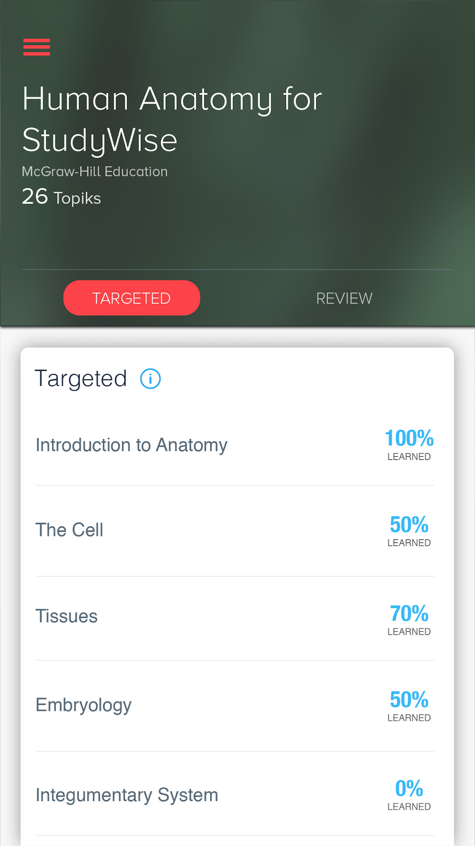Click the McGraw-Hill Education publisher label
Image resolution: width=475 pixels, height=846 pixels.
point(95,172)
